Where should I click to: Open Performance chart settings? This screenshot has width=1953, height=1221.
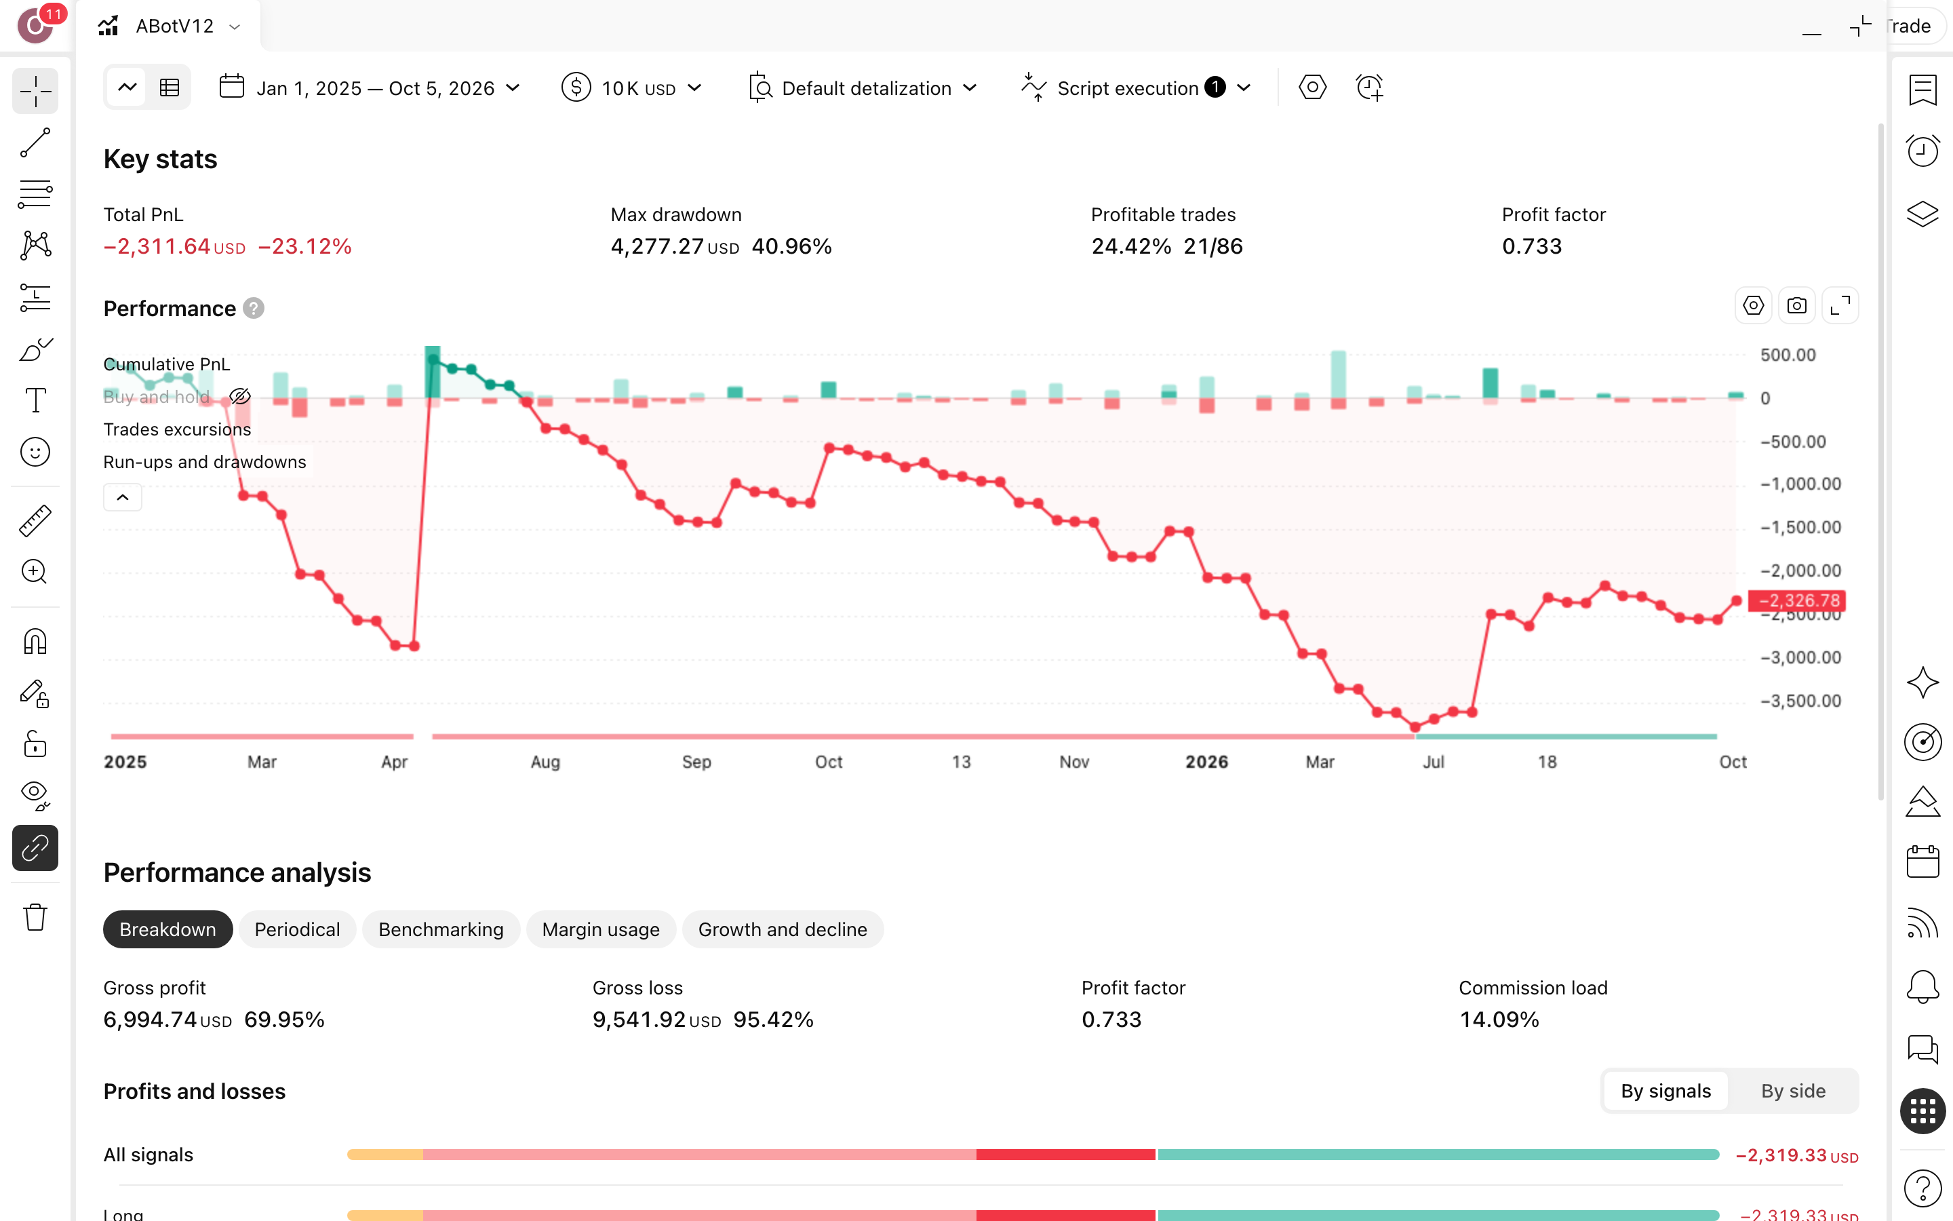click(x=1753, y=305)
